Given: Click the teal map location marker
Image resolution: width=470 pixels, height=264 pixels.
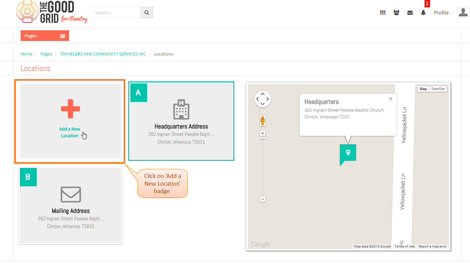Looking at the screenshot, I should (348, 155).
